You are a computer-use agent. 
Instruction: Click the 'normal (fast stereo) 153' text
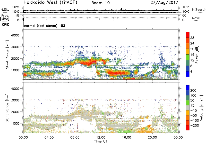pyautogui.click(x=45, y=26)
